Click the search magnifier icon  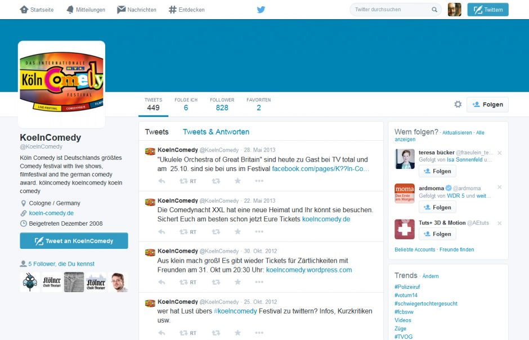(434, 10)
